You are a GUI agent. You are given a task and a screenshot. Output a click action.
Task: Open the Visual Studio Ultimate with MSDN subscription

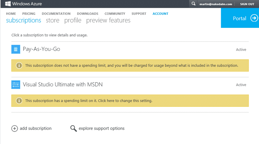pyautogui.click(x=62, y=84)
